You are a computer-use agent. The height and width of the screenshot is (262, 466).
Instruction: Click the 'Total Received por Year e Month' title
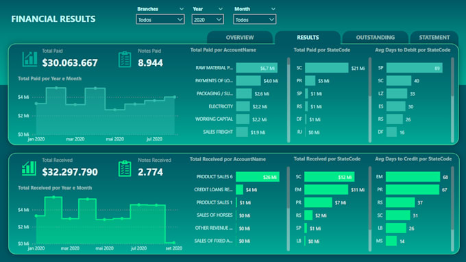55,188
